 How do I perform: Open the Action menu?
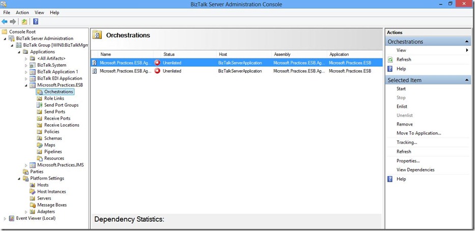coord(22,12)
